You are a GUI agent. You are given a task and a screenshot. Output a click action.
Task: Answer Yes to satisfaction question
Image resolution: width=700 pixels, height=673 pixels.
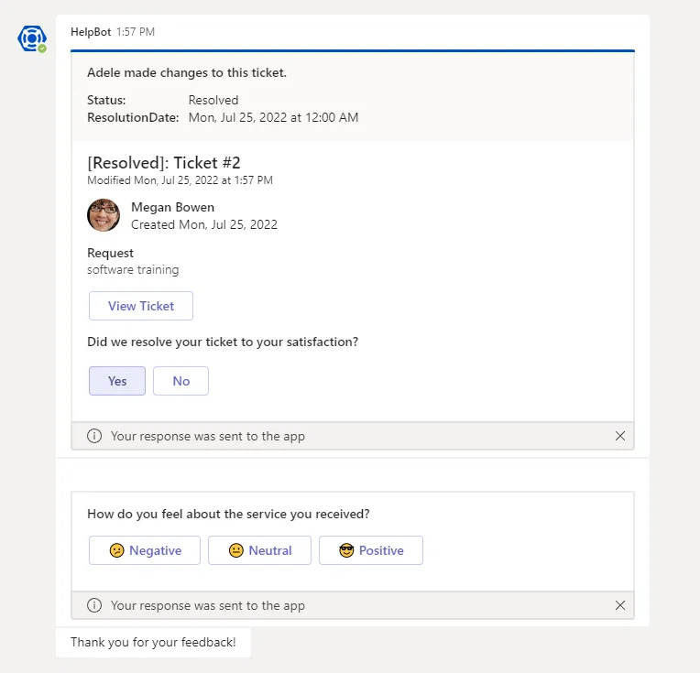(117, 381)
